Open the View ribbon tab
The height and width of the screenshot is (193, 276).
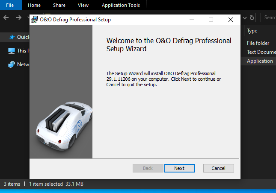tap(83, 5)
